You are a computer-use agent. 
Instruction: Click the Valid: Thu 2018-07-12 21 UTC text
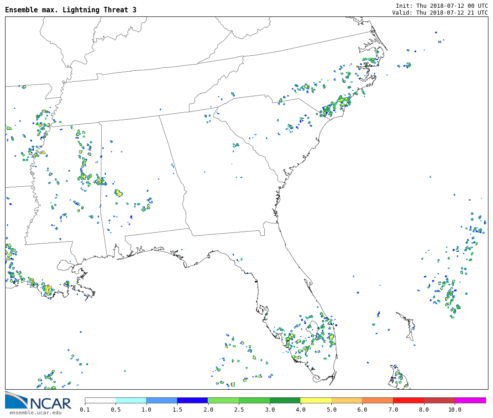[x=440, y=13]
